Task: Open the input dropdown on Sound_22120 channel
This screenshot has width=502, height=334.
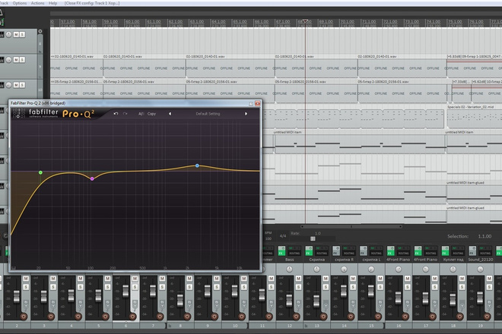Action: 489,304
